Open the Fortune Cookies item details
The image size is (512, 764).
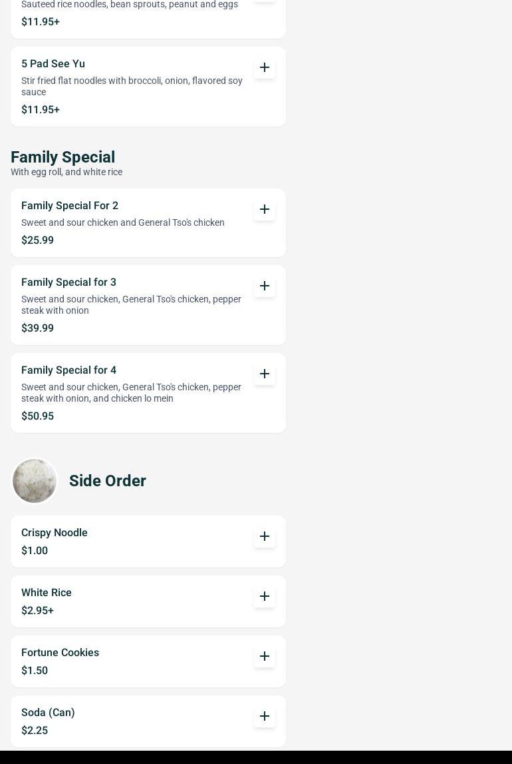tap(60, 653)
